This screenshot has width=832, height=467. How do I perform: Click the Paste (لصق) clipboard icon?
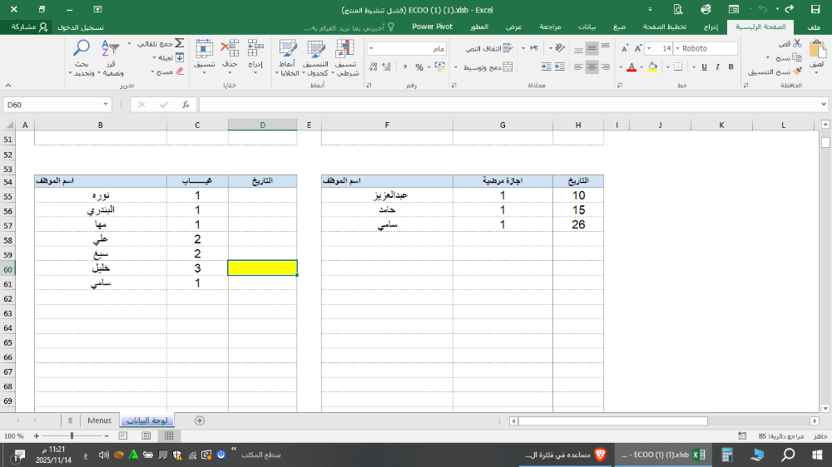[815, 52]
